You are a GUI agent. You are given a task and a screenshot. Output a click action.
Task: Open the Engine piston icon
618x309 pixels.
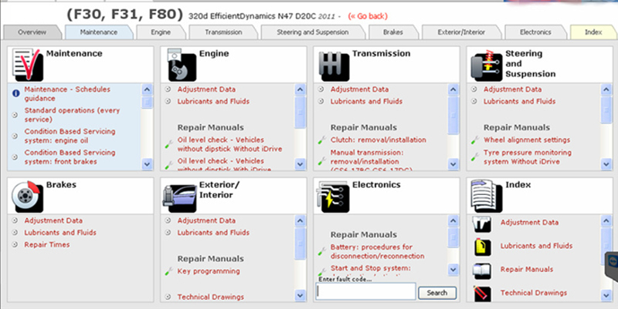(182, 65)
